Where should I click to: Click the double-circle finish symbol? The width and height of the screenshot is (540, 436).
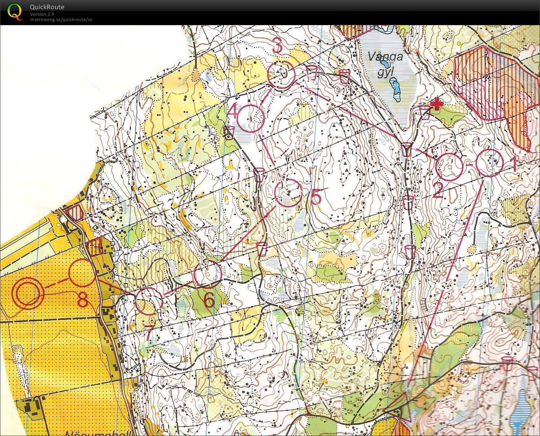click(28, 293)
